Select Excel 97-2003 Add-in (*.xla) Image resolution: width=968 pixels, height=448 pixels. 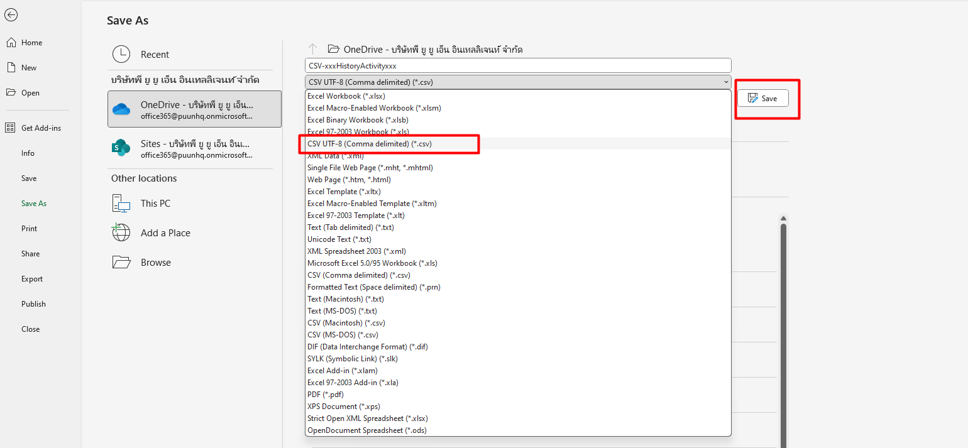pyautogui.click(x=518, y=383)
